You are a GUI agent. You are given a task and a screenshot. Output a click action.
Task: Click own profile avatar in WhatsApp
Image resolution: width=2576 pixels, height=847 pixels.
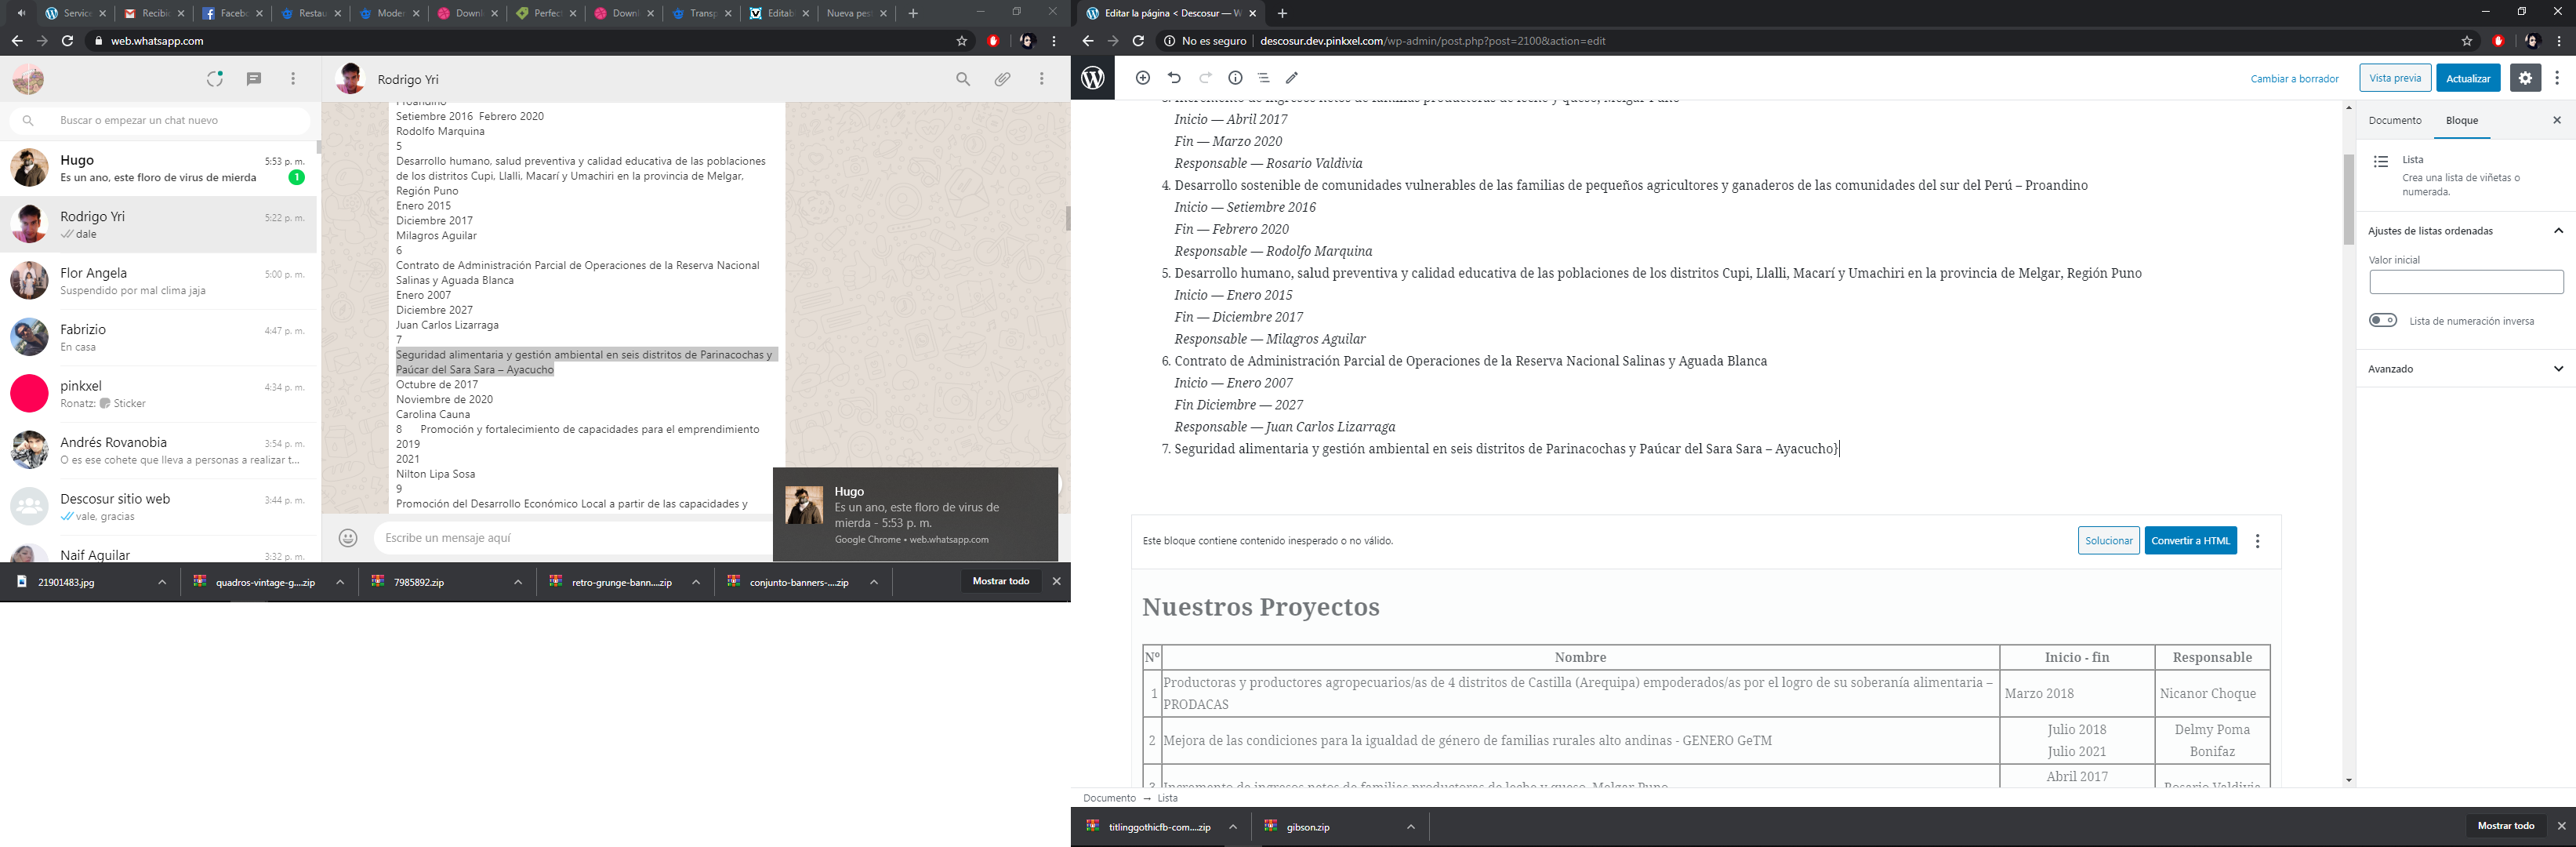(x=28, y=79)
